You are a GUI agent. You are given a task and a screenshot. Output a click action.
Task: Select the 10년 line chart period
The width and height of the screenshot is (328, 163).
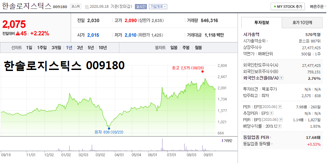[103, 48]
